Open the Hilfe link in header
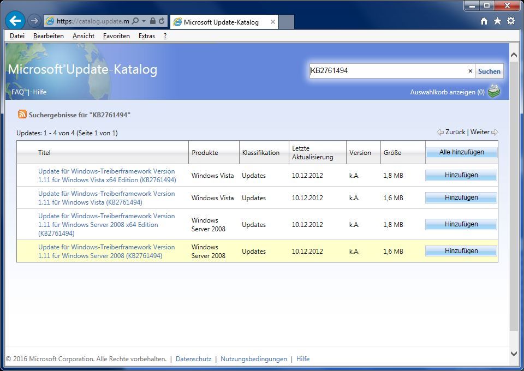This screenshot has height=371, width=524. point(40,92)
